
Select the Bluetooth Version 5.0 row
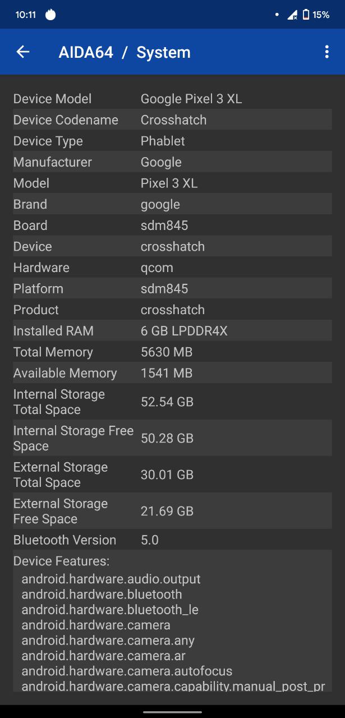pyautogui.click(x=172, y=540)
